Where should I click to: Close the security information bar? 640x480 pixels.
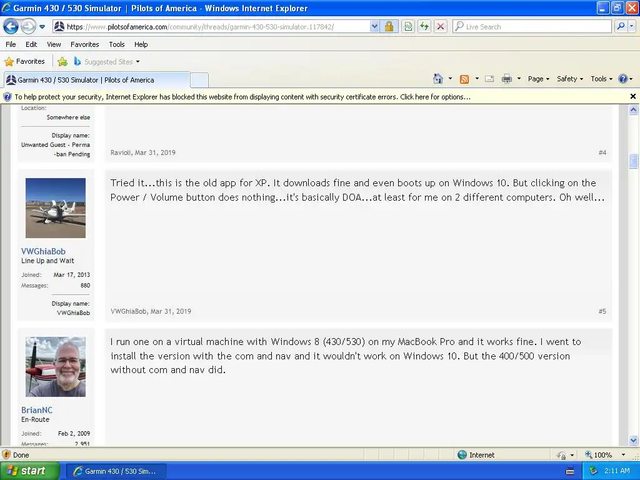632,96
